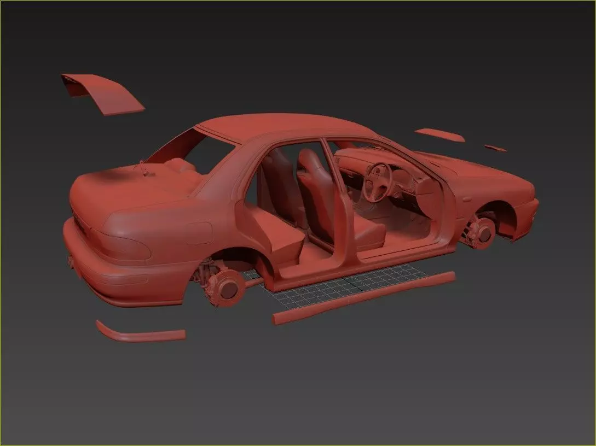Select the curved bumper strip lying near rear

140,333
